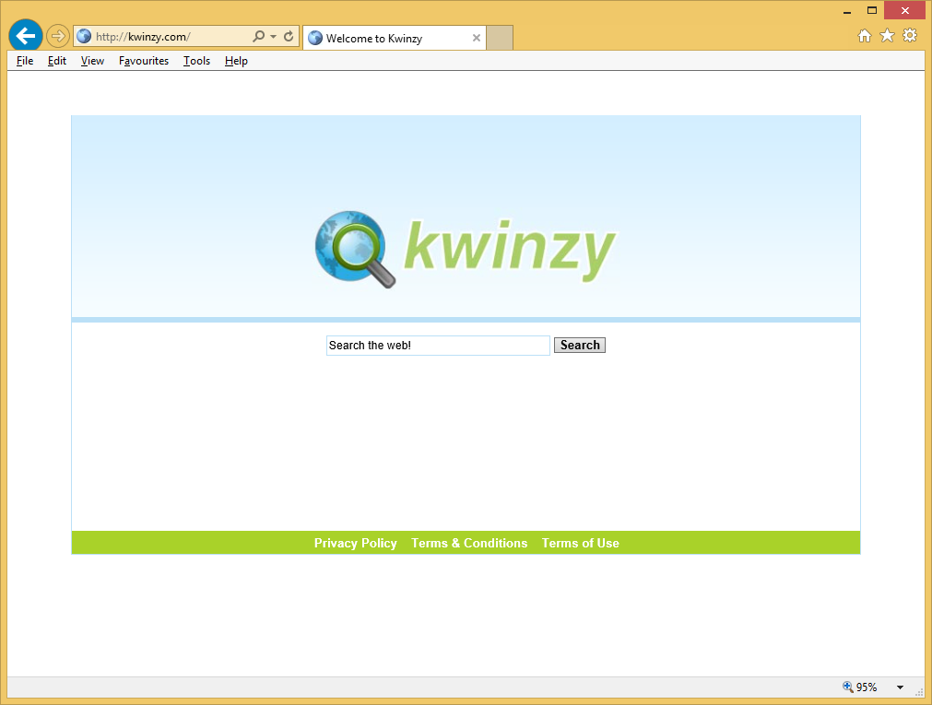Open the Tools menu
This screenshot has width=932, height=705.
pos(196,61)
